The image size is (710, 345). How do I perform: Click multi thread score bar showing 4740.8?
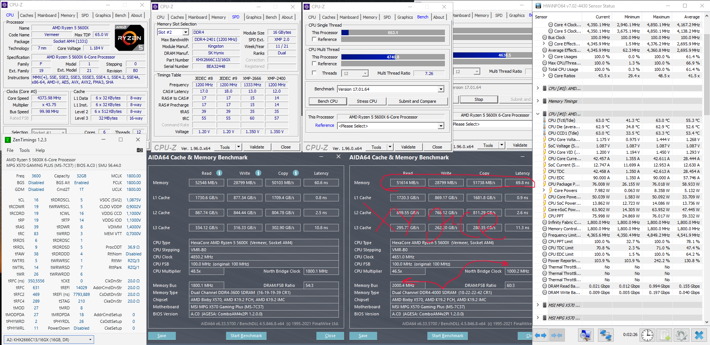[393, 57]
